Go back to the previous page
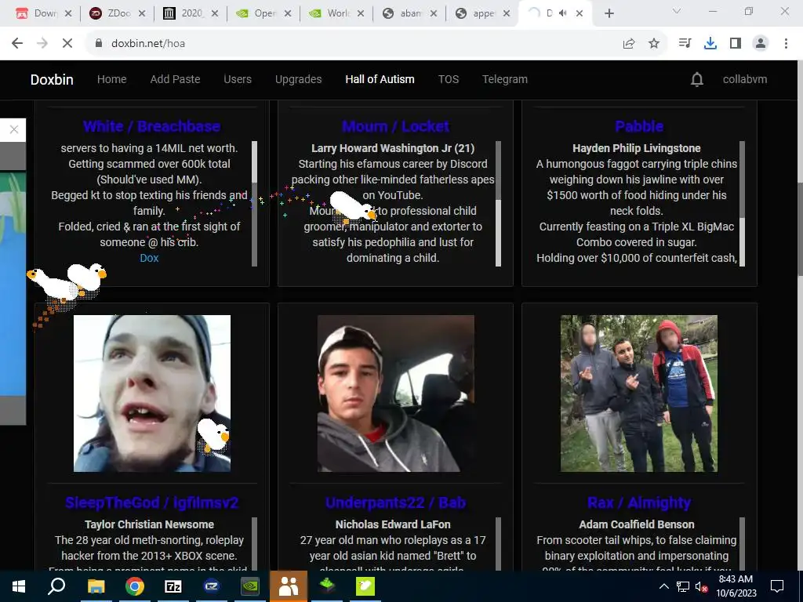 pos(17,44)
